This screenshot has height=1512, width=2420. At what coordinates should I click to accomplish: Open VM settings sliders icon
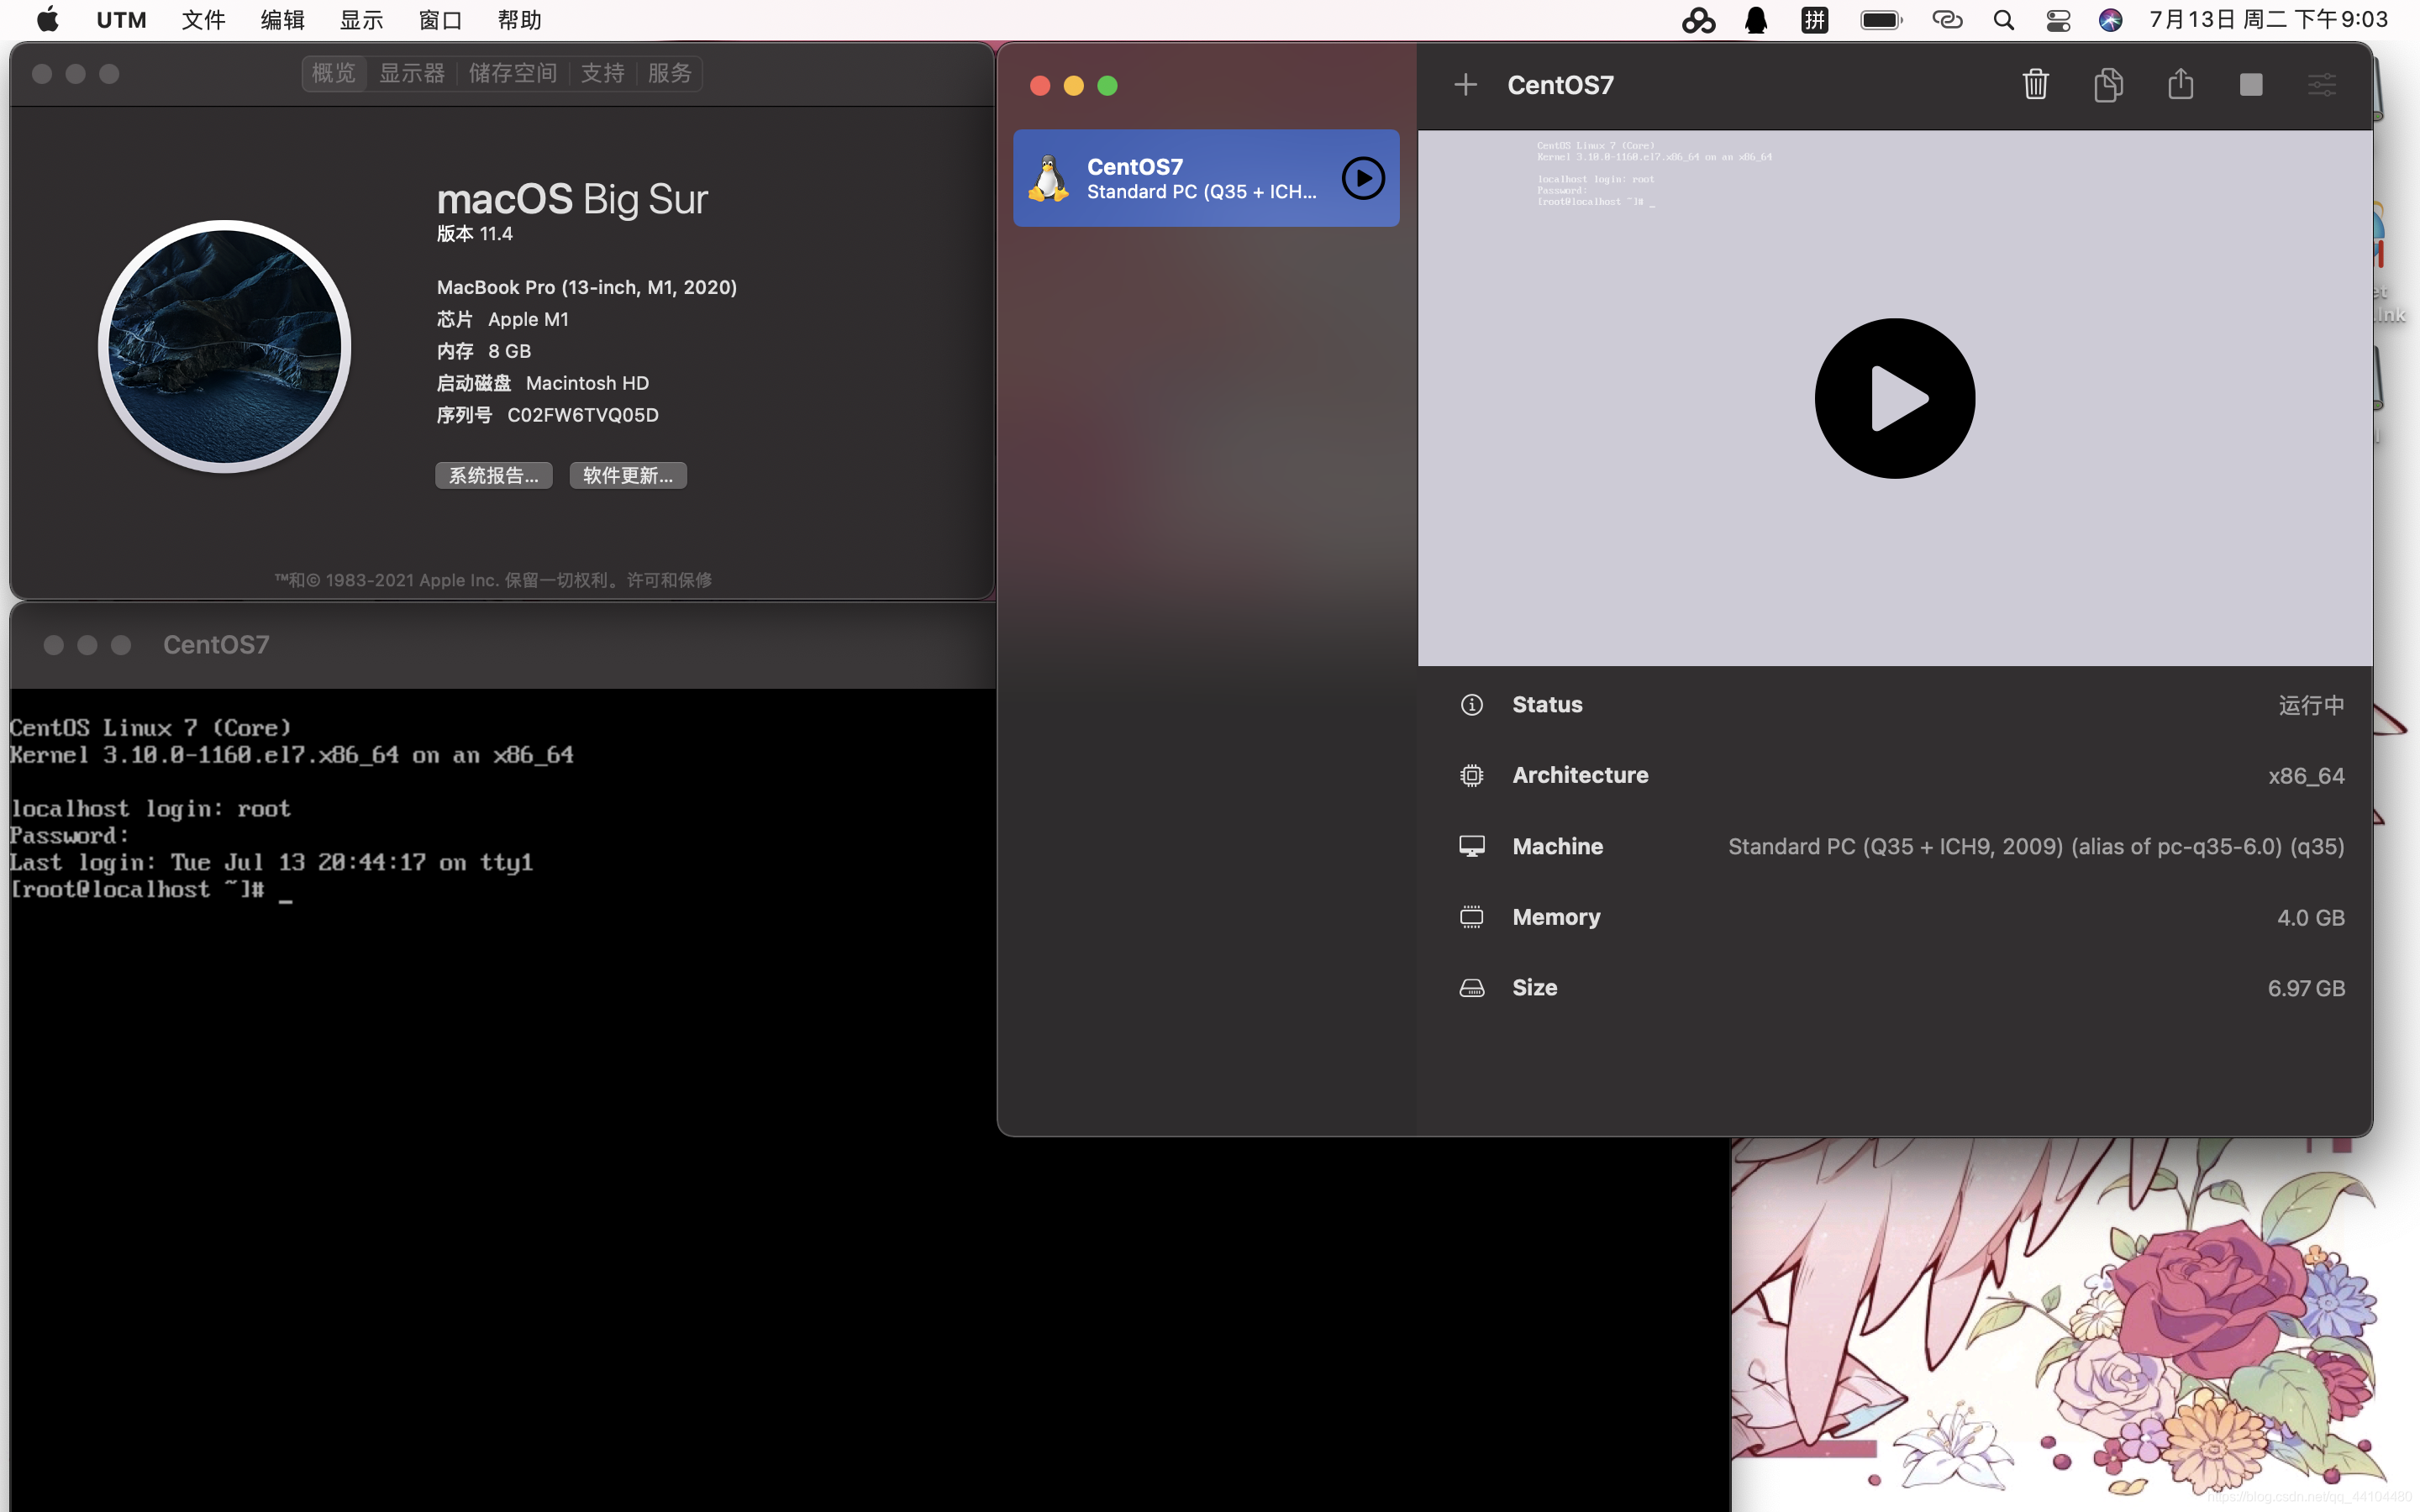2321,85
